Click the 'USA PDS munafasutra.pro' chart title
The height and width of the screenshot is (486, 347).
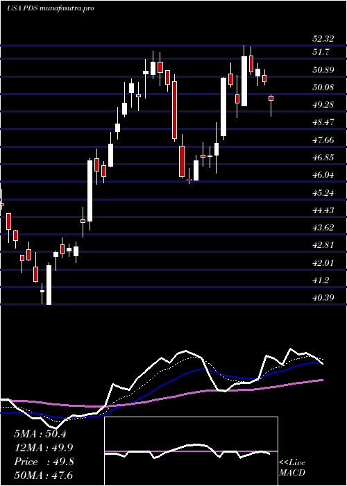(x=51, y=8)
